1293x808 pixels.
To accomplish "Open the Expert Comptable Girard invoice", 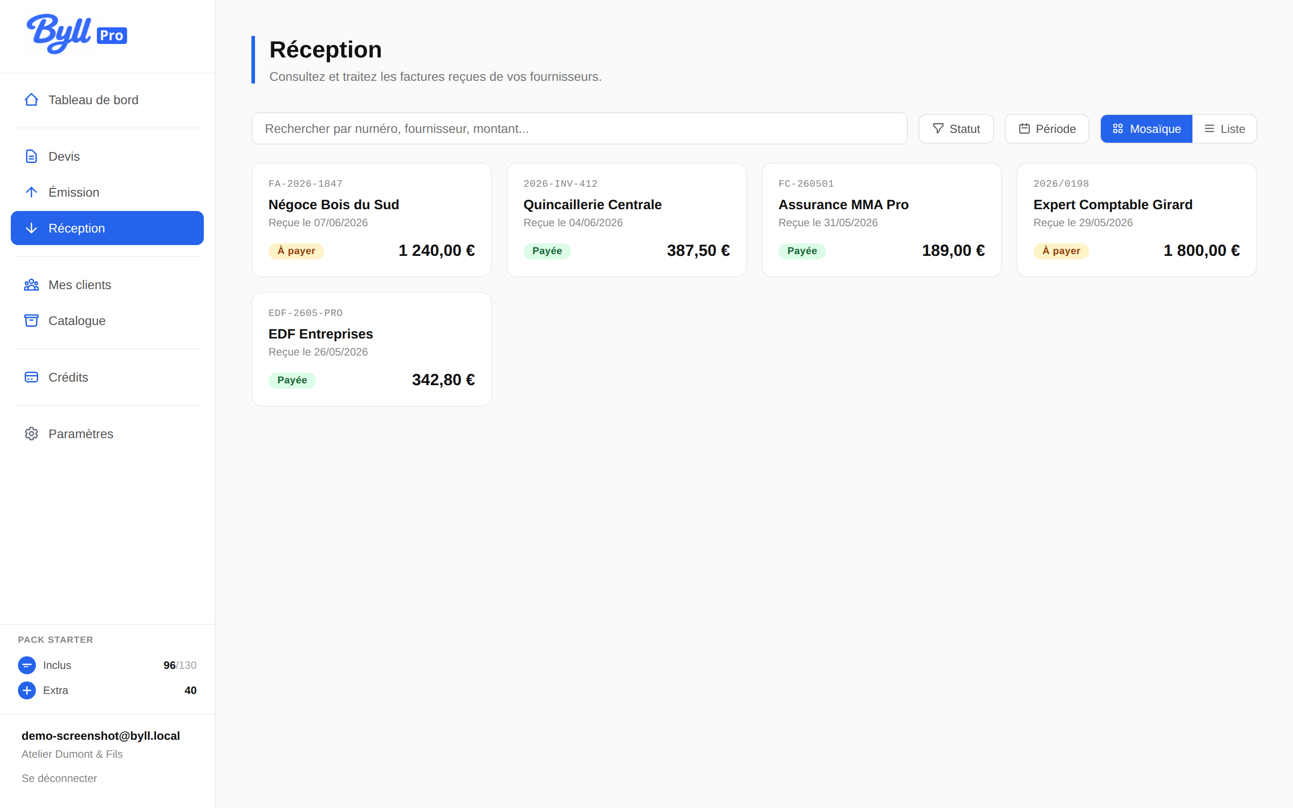I will pos(1136,220).
